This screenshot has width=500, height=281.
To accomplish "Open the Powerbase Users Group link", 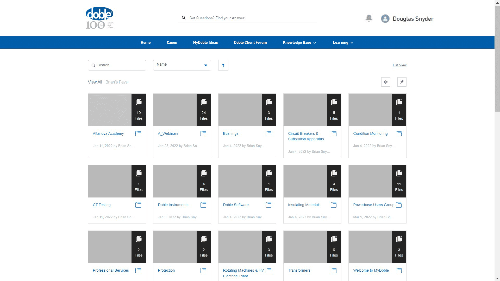I will point(374,205).
